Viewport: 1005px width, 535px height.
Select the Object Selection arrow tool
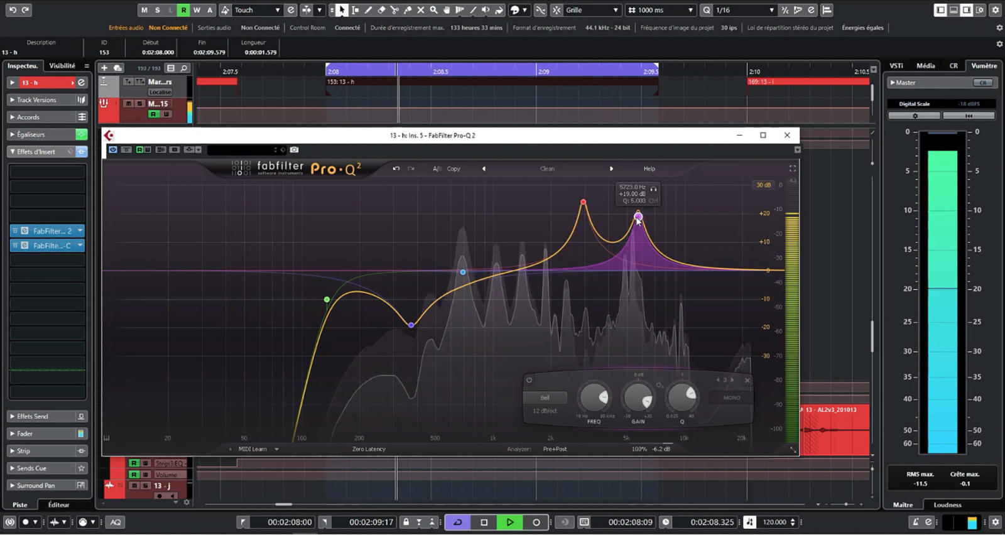click(x=342, y=10)
